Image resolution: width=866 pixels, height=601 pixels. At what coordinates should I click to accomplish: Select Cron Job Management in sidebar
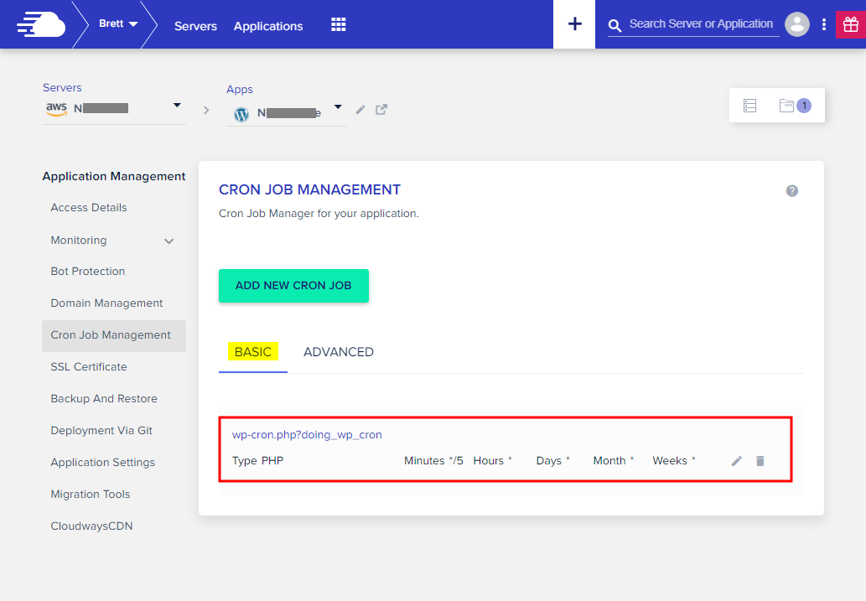click(x=114, y=335)
